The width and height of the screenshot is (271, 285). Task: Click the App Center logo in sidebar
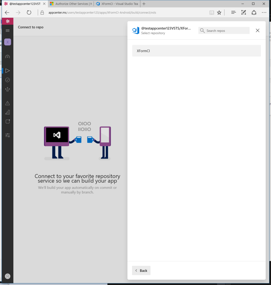[8, 21]
